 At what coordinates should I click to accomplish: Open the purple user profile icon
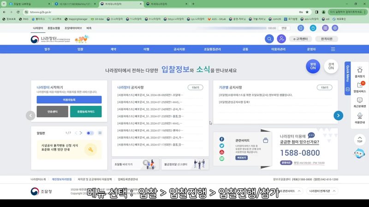coord(281,39)
